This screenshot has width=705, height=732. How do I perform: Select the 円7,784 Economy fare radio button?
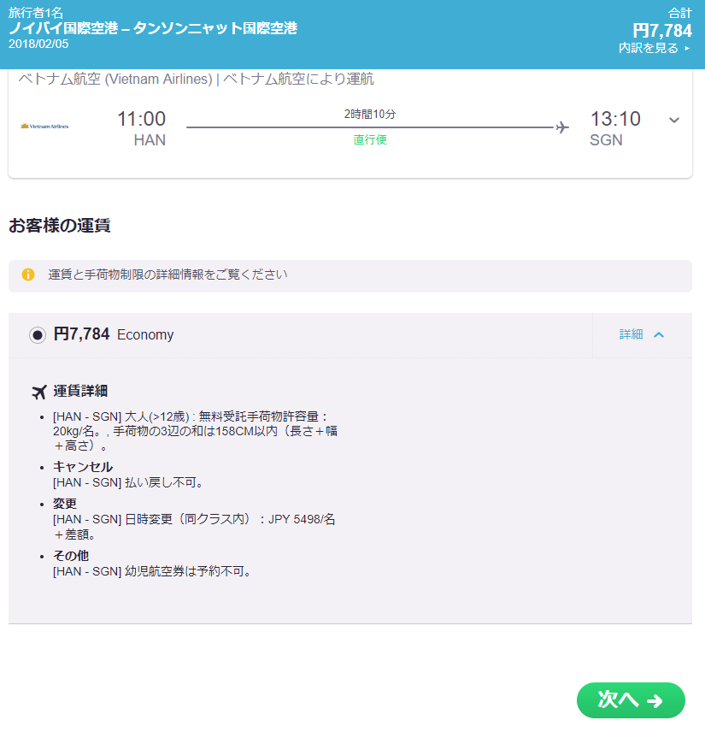pyautogui.click(x=38, y=335)
